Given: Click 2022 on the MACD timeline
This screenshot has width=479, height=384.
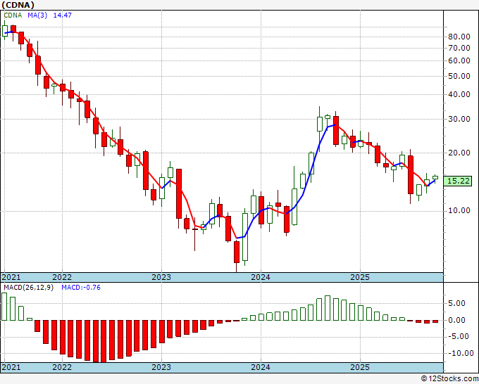Looking at the screenshot, I should 62,367.
